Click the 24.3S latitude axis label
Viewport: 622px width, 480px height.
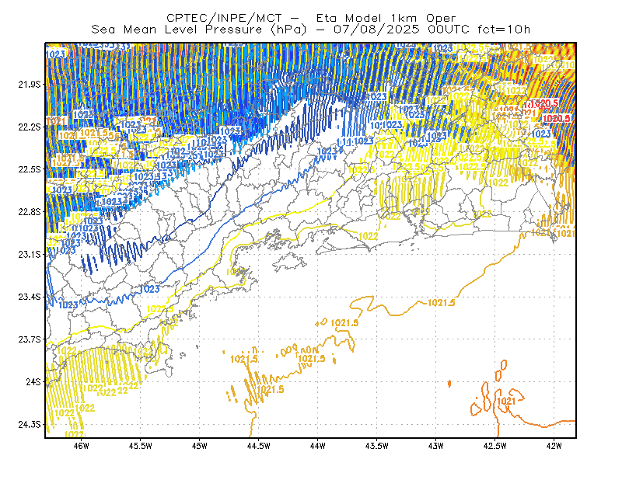30,425
